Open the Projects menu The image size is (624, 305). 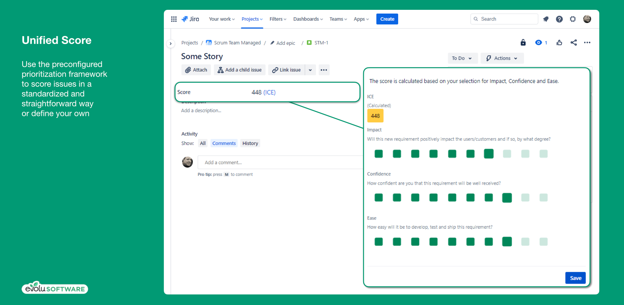(x=252, y=19)
